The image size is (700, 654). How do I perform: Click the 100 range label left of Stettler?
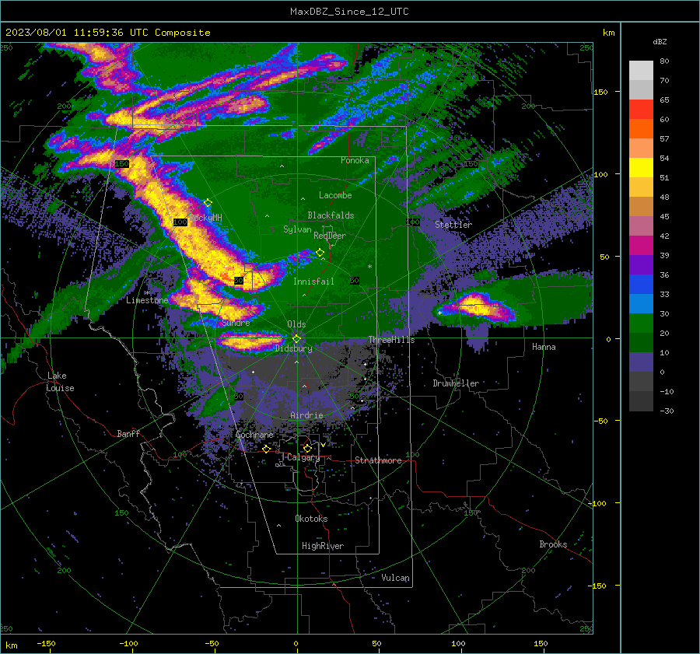[x=412, y=222]
